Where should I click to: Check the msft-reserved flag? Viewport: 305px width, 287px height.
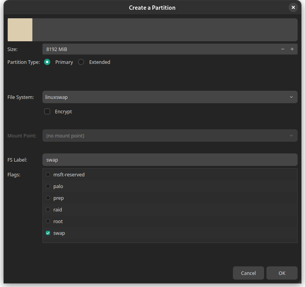48,174
